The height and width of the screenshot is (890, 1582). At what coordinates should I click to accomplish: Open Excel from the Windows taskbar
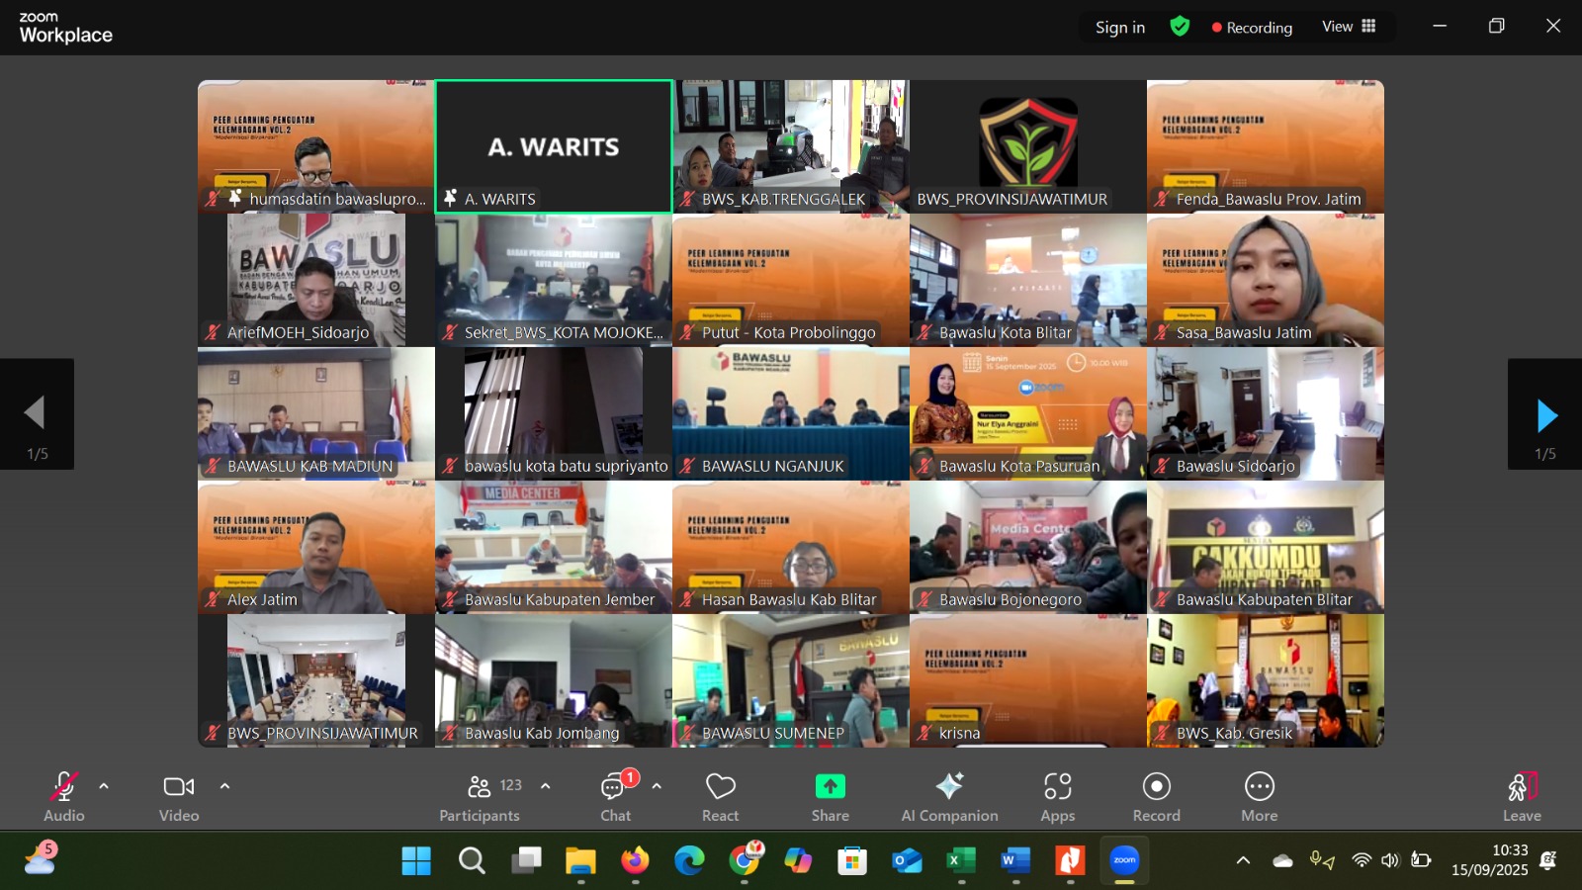click(961, 860)
